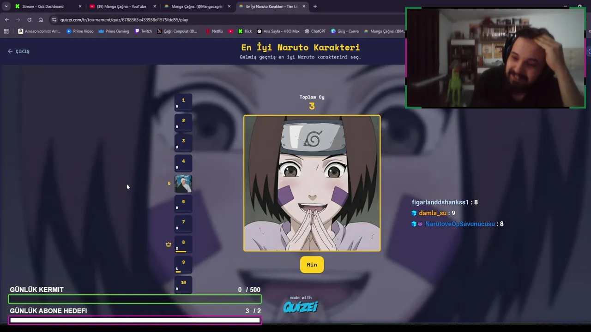Close the En İyi Naruto Karakteri tab
Screen dimensions: 591x332
pos(303,6)
